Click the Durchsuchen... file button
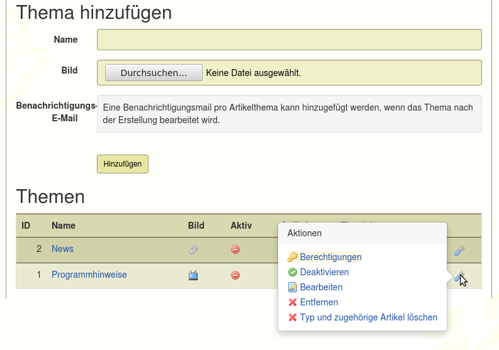 [x=154, y=72]
